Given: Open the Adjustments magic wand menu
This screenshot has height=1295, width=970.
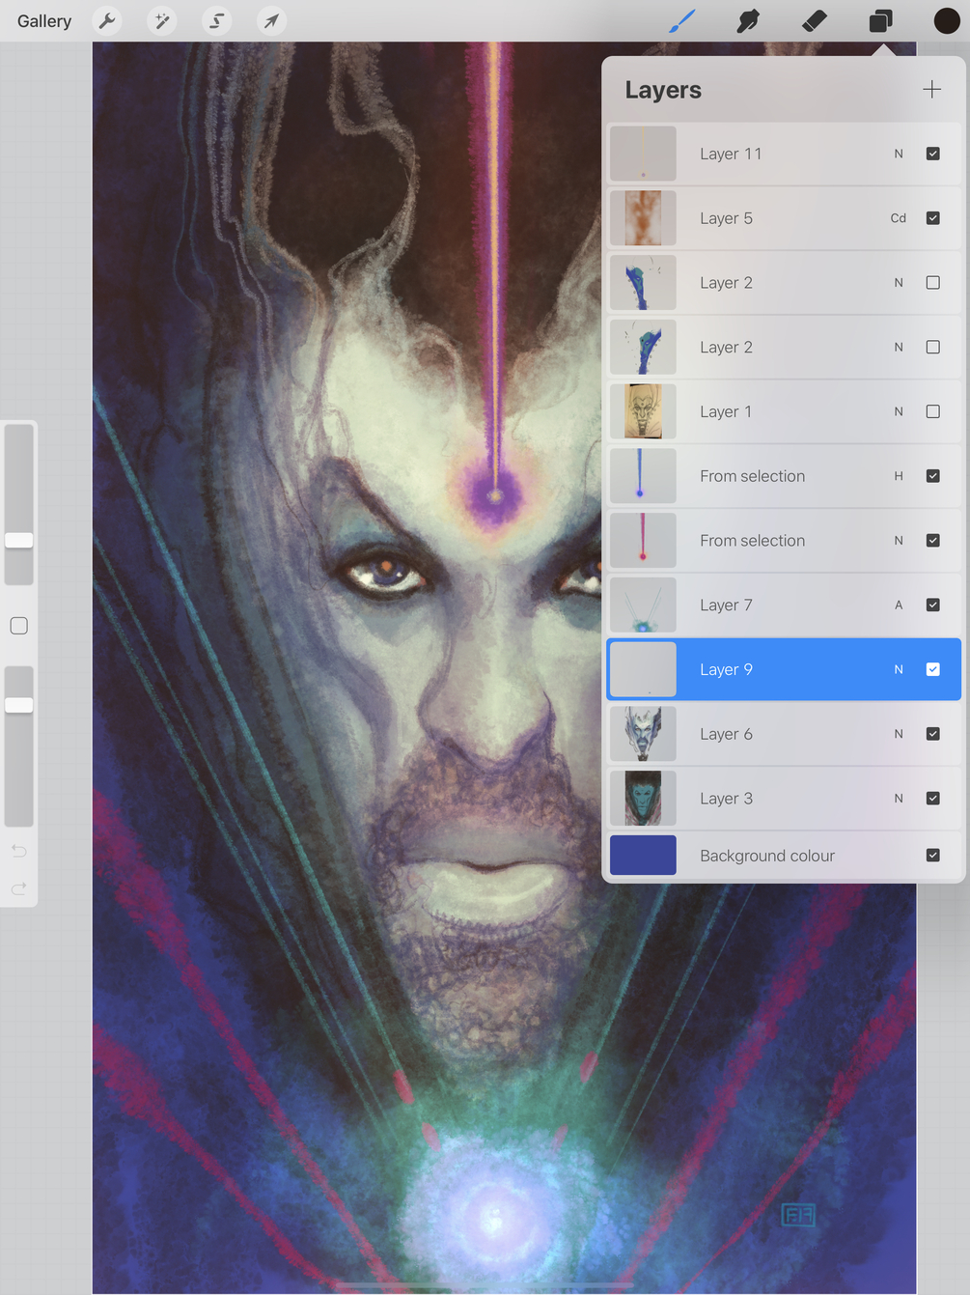Looking at the screenshot, I should (x=162, y=20).
